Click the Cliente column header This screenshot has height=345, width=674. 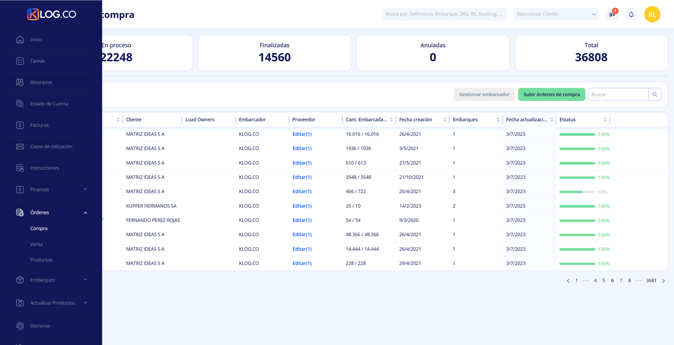pyautogui.click(x=134, y=119)
